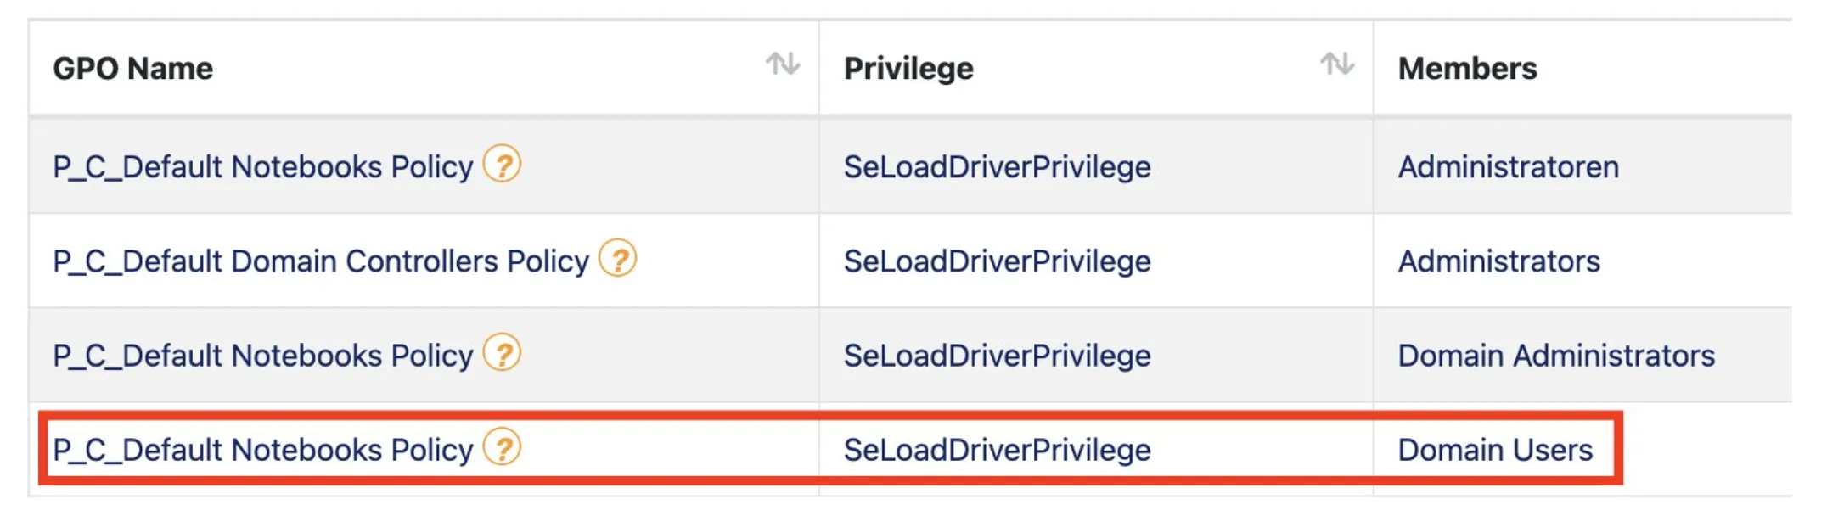This screenshot has width=1827, height=516.
Task: Select the Members column header
Action: [1467, 69]
